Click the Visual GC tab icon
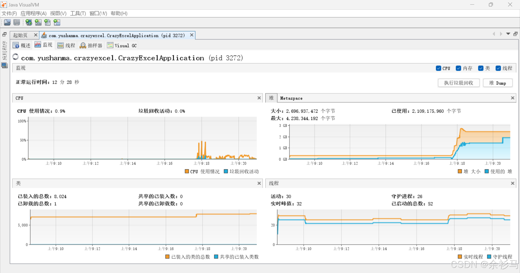The width and height of the screenshot is (520, 273). (x=110, y=45)
